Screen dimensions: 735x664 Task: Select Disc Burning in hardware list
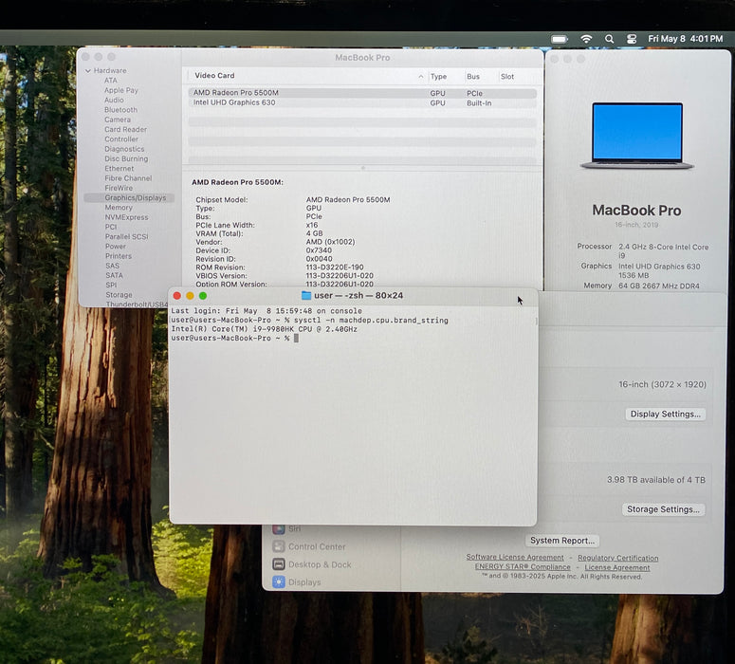pyautogui.click(x=126, y=159)
